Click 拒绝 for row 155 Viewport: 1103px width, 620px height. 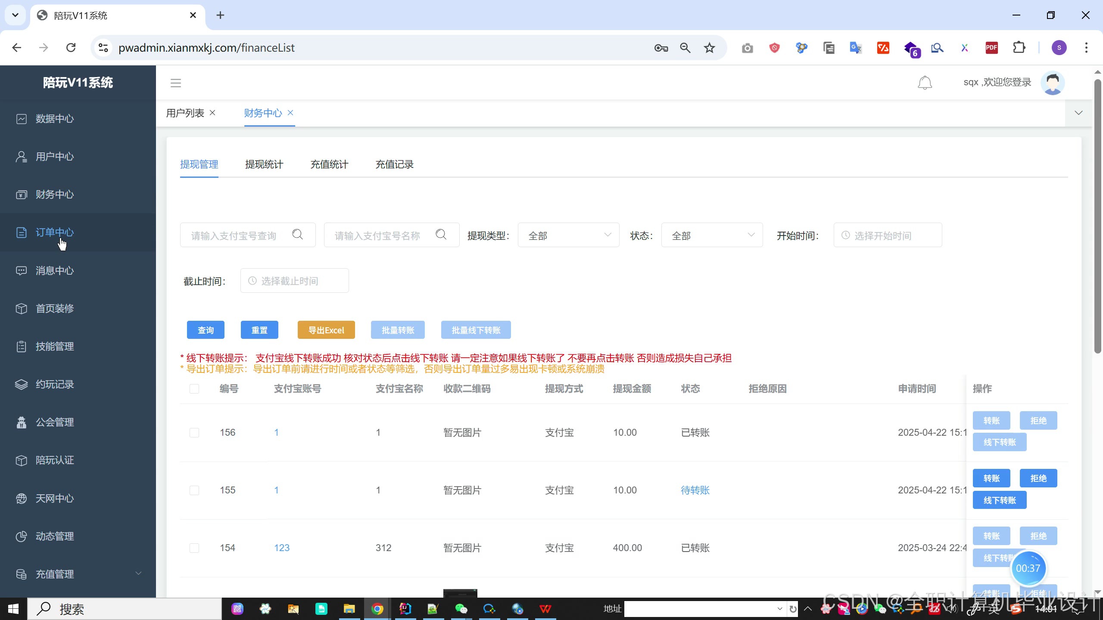1038,478
